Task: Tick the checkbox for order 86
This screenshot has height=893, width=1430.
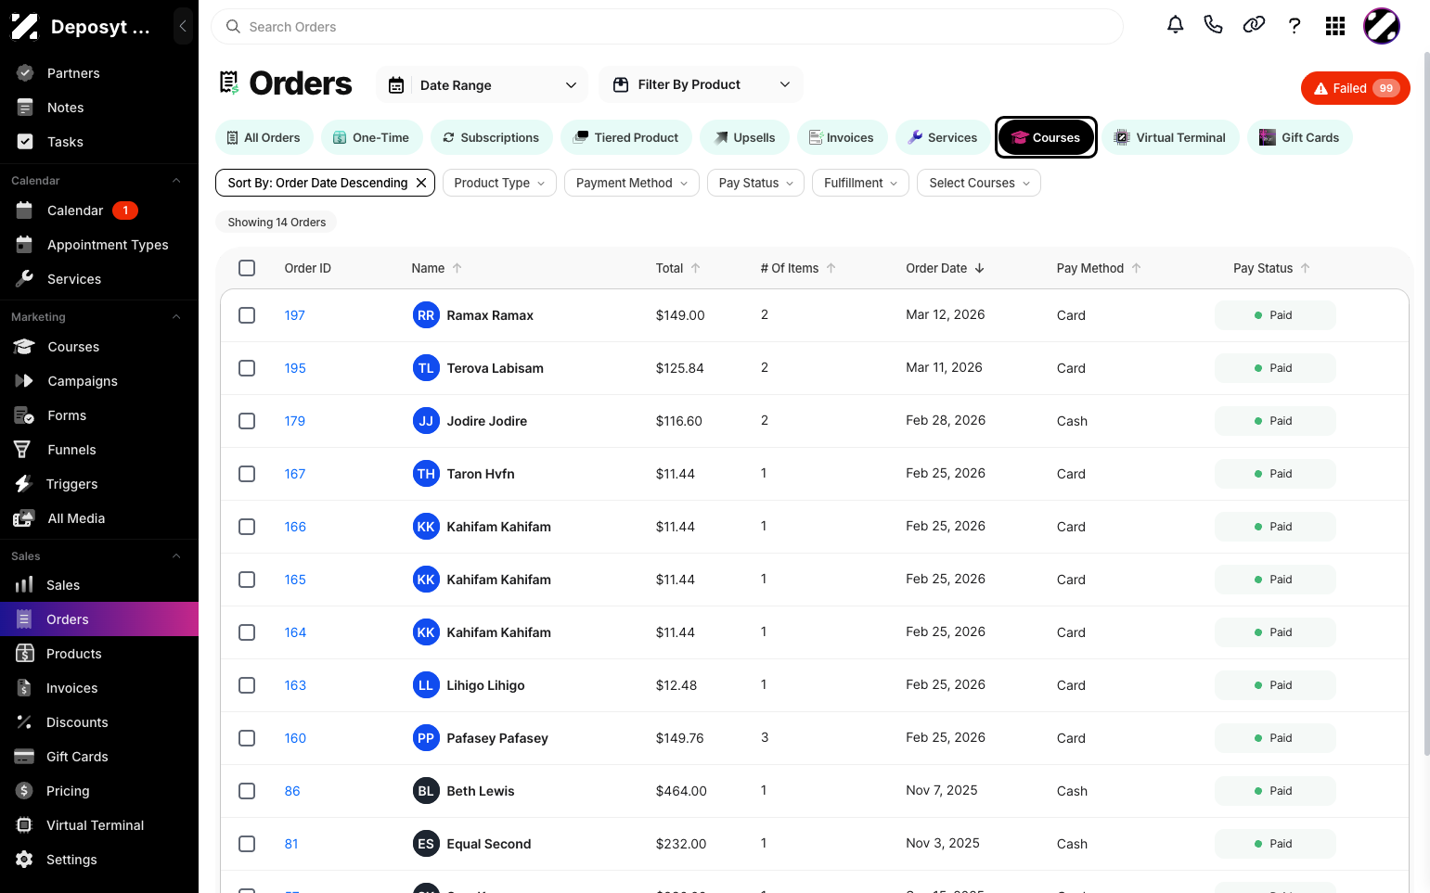Action: point(247,791)
